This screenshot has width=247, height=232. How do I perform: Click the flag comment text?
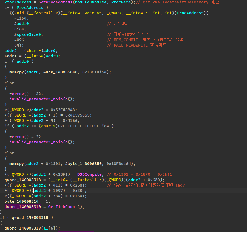point(146,185)
